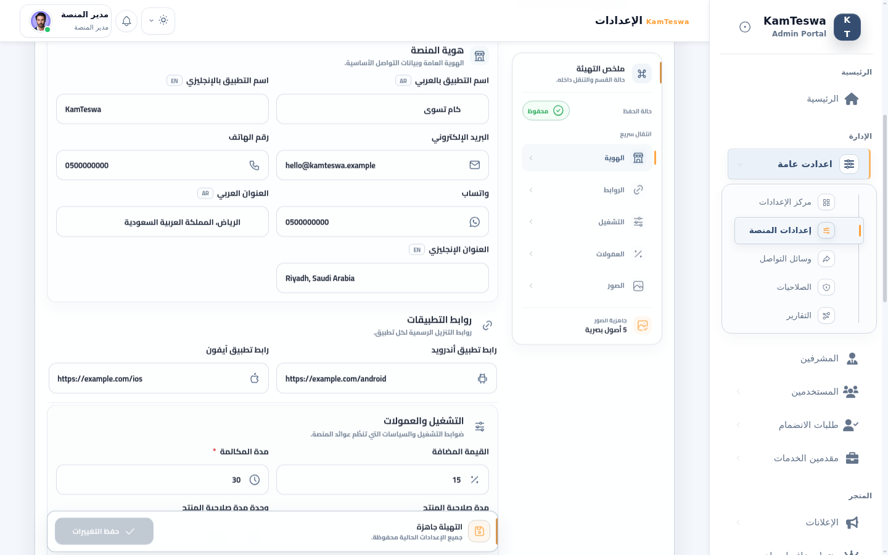This screenshot has height=555, width=888.
Task: Focus the البريد الإلكتروني email field
Action: pos(382,165)
